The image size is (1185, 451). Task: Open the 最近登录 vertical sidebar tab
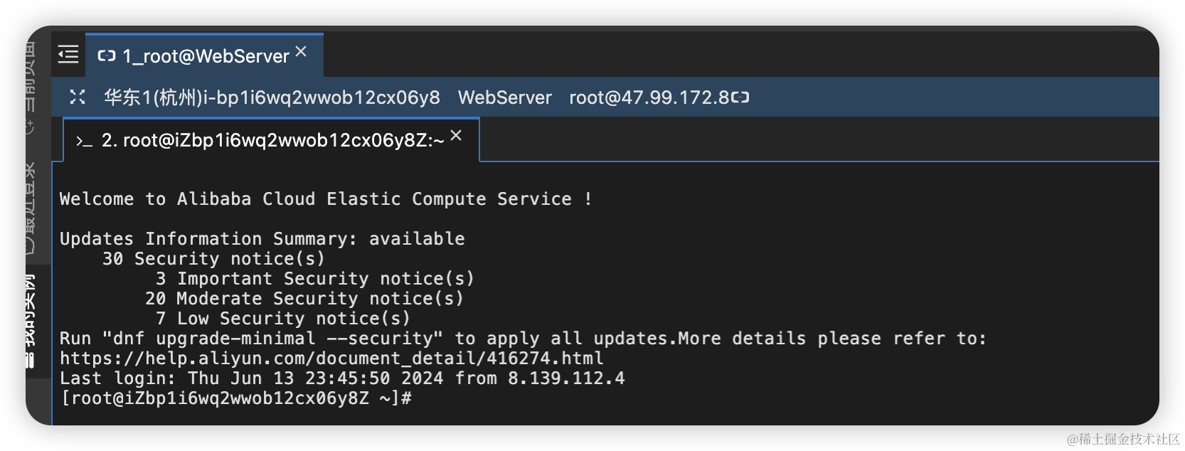tap(30, 201)
